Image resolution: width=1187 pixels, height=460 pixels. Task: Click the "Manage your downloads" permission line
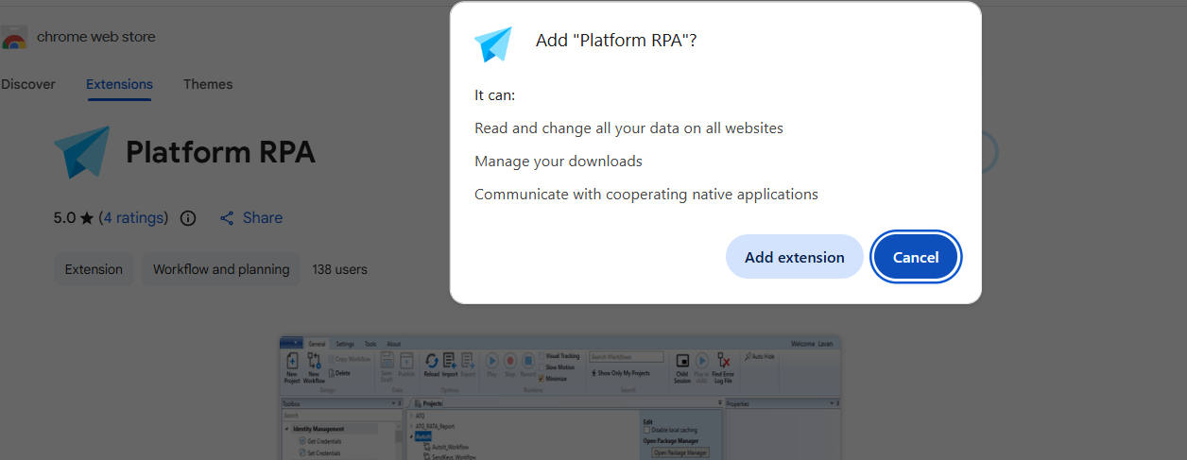[x=559, y=162]
